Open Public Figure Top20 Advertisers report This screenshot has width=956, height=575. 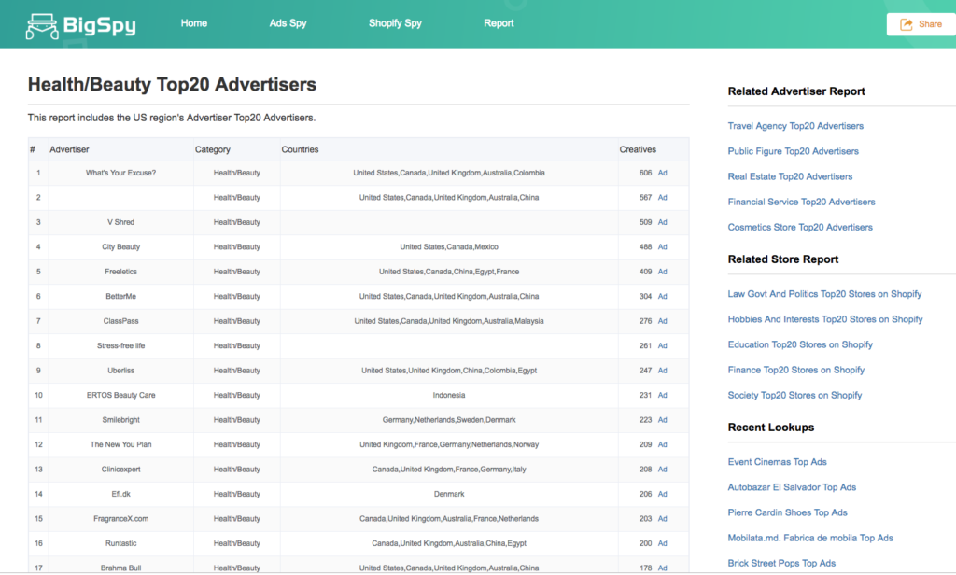[x=794, y=151]
